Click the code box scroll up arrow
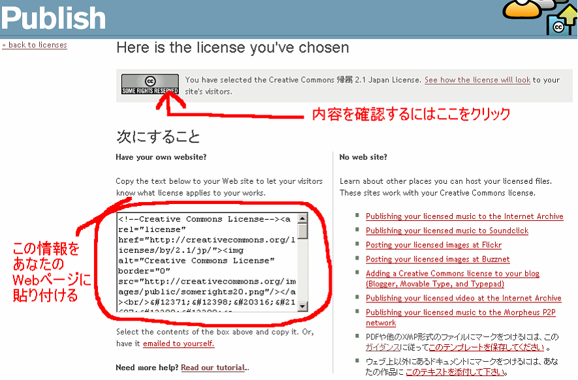 pos(302,218)
